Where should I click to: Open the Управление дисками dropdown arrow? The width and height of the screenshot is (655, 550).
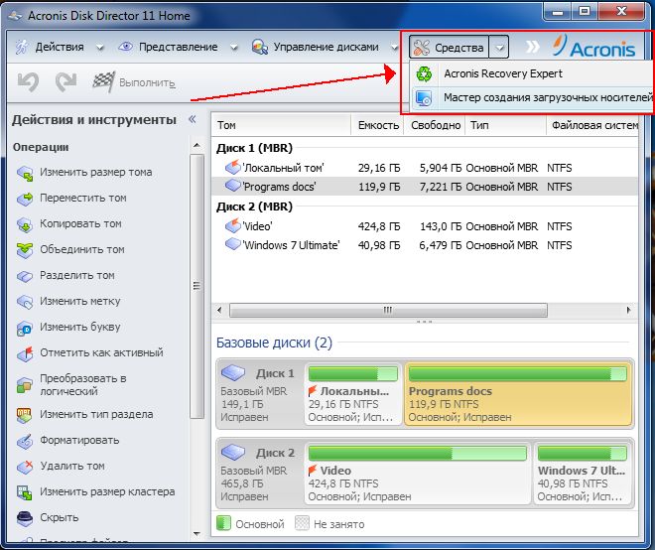point(394,48)
